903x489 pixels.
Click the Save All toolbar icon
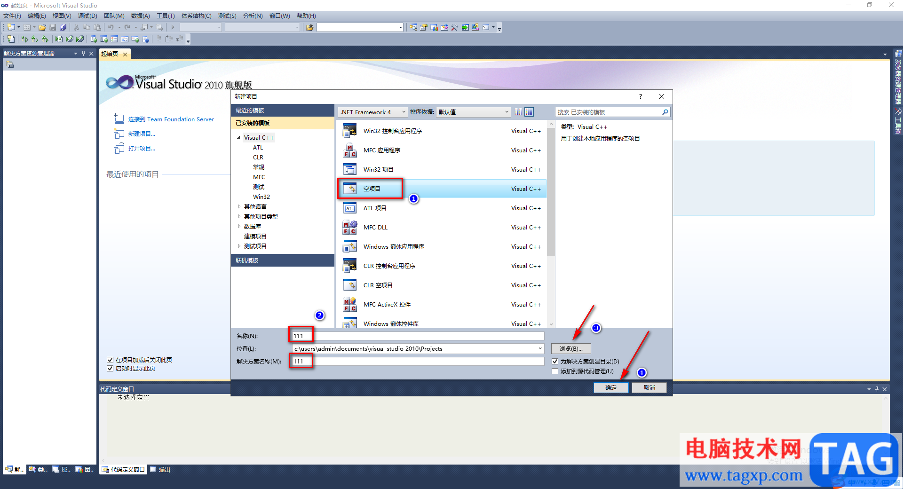(63, 27)
